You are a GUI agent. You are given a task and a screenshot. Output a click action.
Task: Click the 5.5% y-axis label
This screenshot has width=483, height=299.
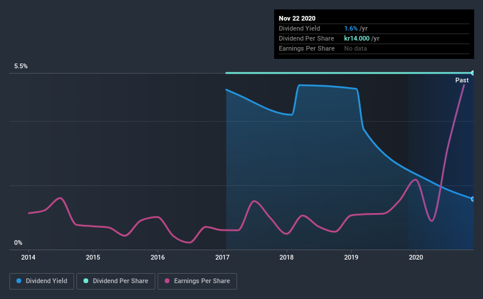coord(21,67)
